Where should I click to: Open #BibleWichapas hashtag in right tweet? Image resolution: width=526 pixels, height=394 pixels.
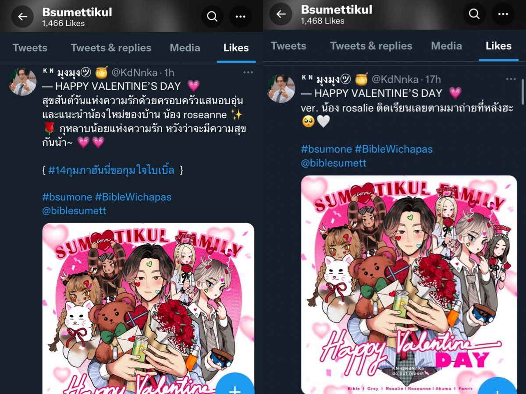coord(394,149)
